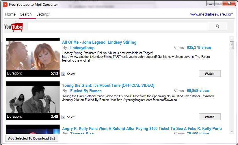Click the results scrollbar thumb
The image size is (238, 145).
[232, 45]
